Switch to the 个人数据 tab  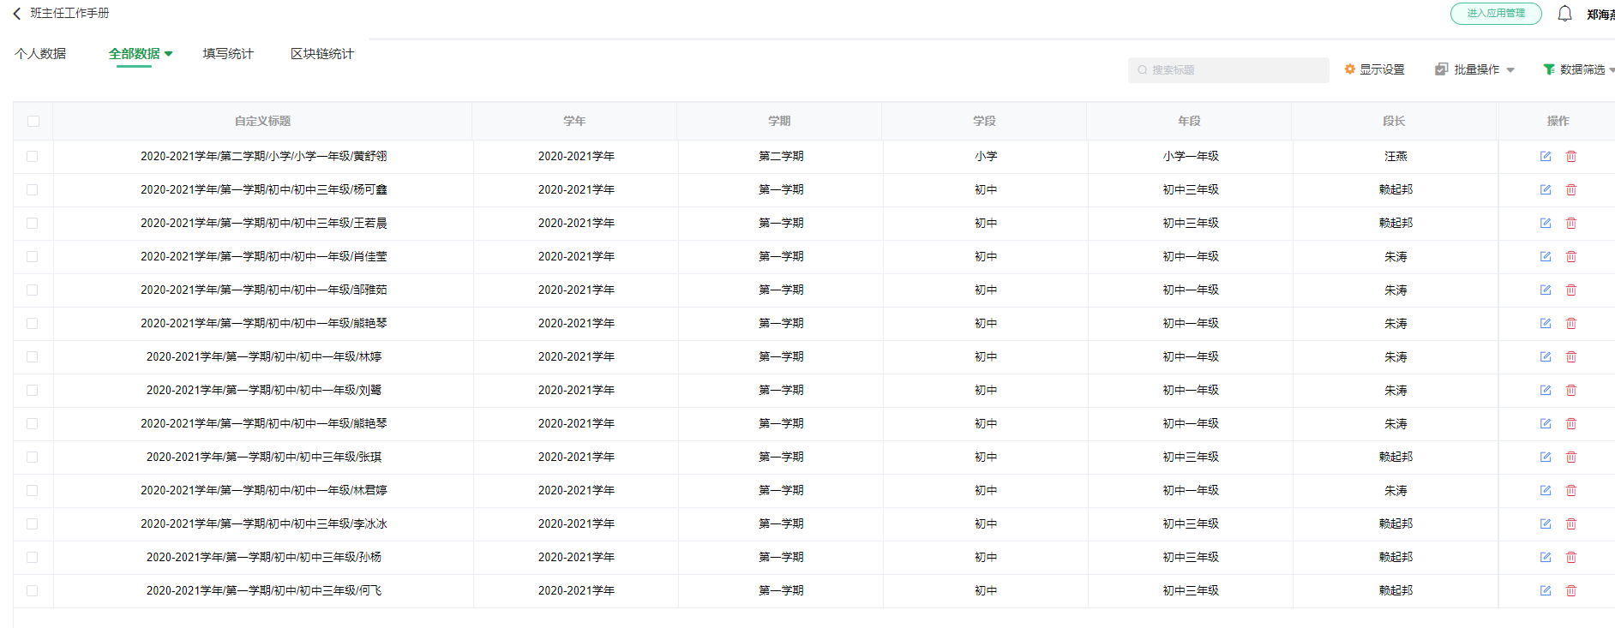[x=40, y=54]
